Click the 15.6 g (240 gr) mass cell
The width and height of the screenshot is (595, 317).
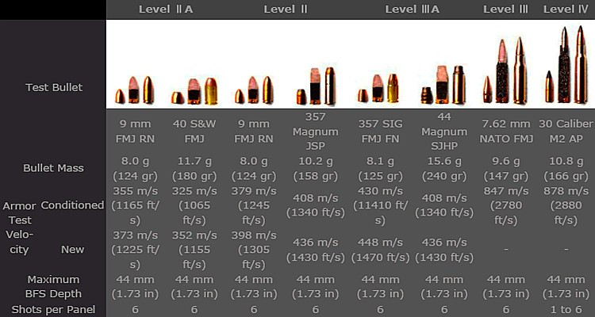[444, 169]
